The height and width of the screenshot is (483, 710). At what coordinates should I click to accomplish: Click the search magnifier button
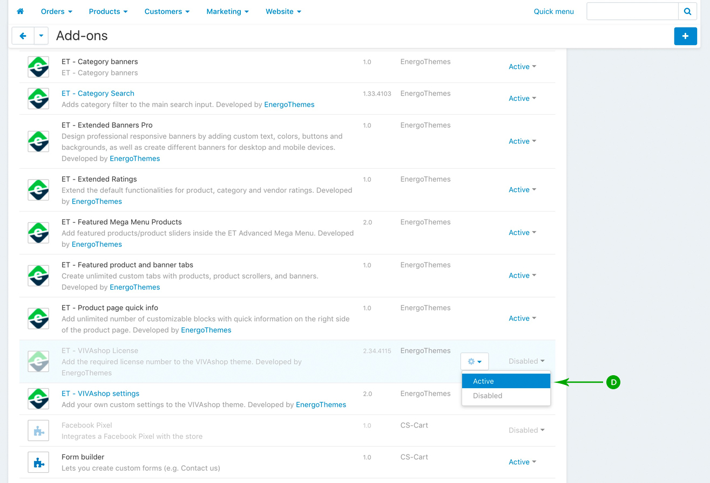[x=687, y=11]
